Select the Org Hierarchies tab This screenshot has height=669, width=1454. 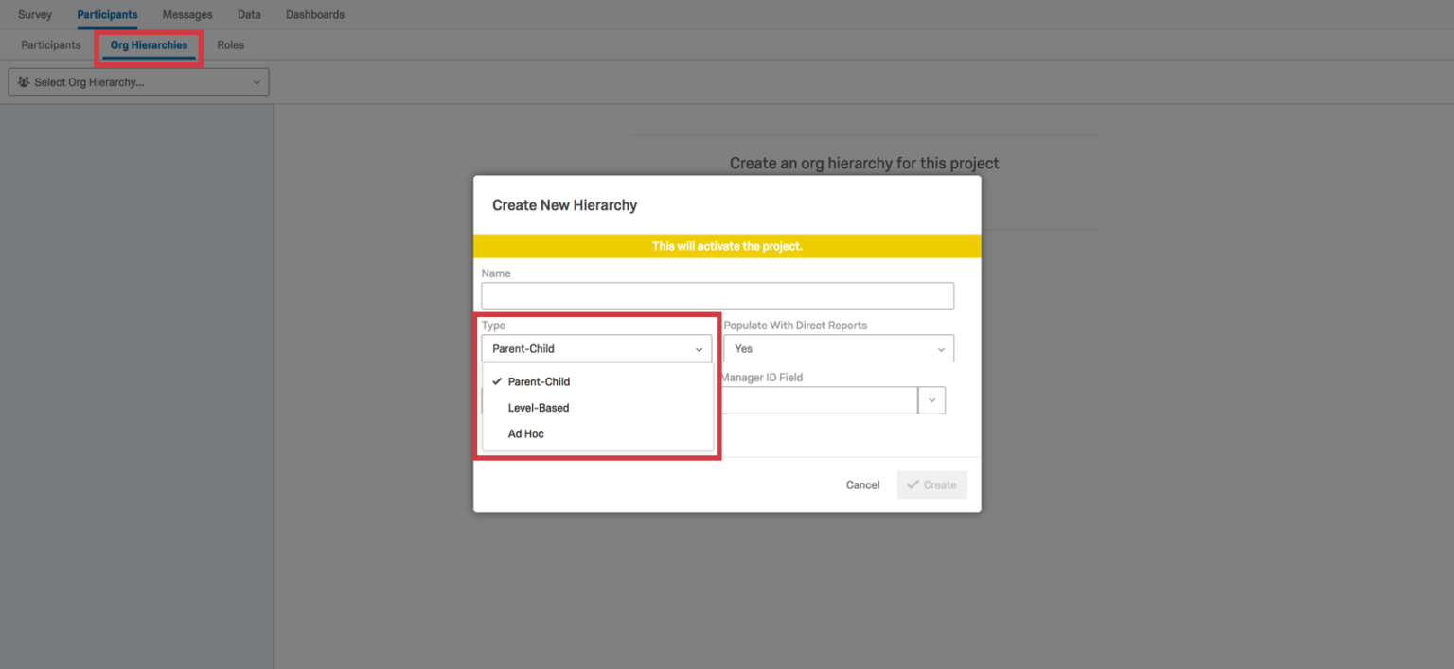(x=148, y=44)
